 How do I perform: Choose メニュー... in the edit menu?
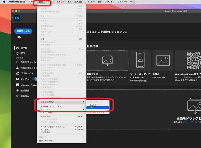pos(62,130)
